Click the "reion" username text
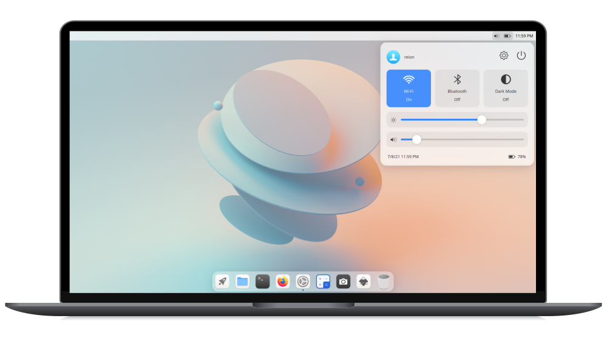 (409, 57)
